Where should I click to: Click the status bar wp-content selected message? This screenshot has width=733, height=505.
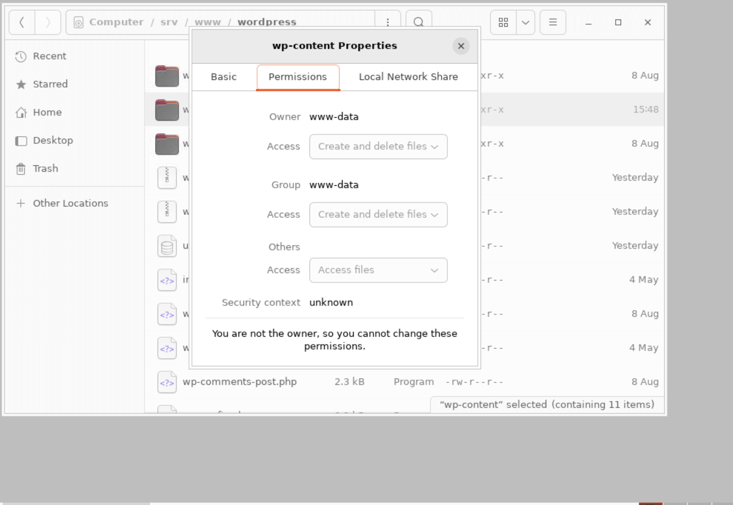click(x=548, y=405)
